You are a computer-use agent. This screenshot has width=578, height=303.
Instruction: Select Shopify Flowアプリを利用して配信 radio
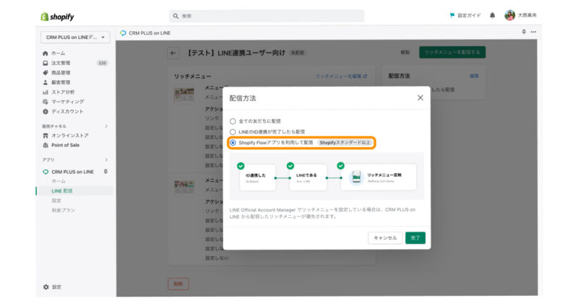click(x=233, y=142)
